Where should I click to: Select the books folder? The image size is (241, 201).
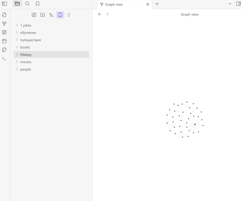(x=51, y=47)
